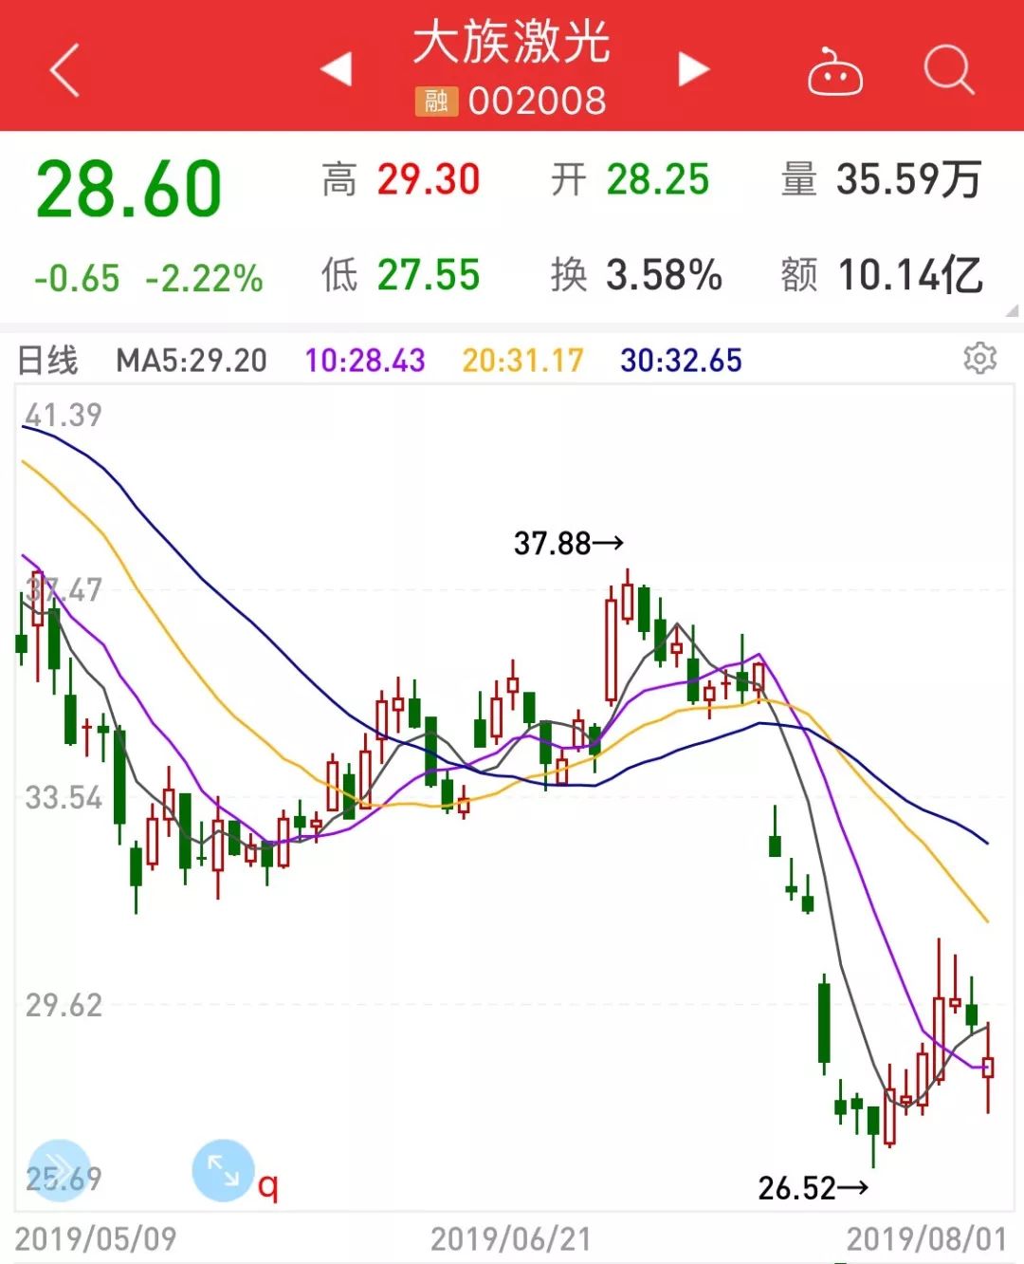Go back using the left chevron
This screenshot has width=1024, height=1264.
coord(64,70)
